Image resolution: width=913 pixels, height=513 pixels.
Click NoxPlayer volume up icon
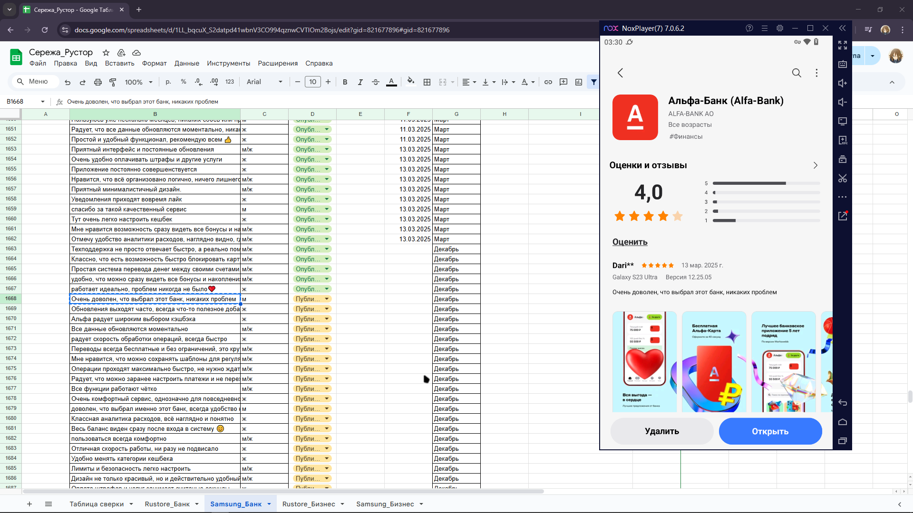[843, 83]
